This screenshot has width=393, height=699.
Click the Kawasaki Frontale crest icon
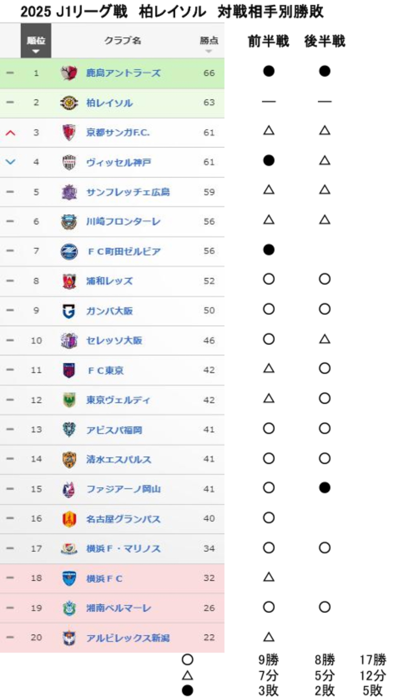click(69, 222)
